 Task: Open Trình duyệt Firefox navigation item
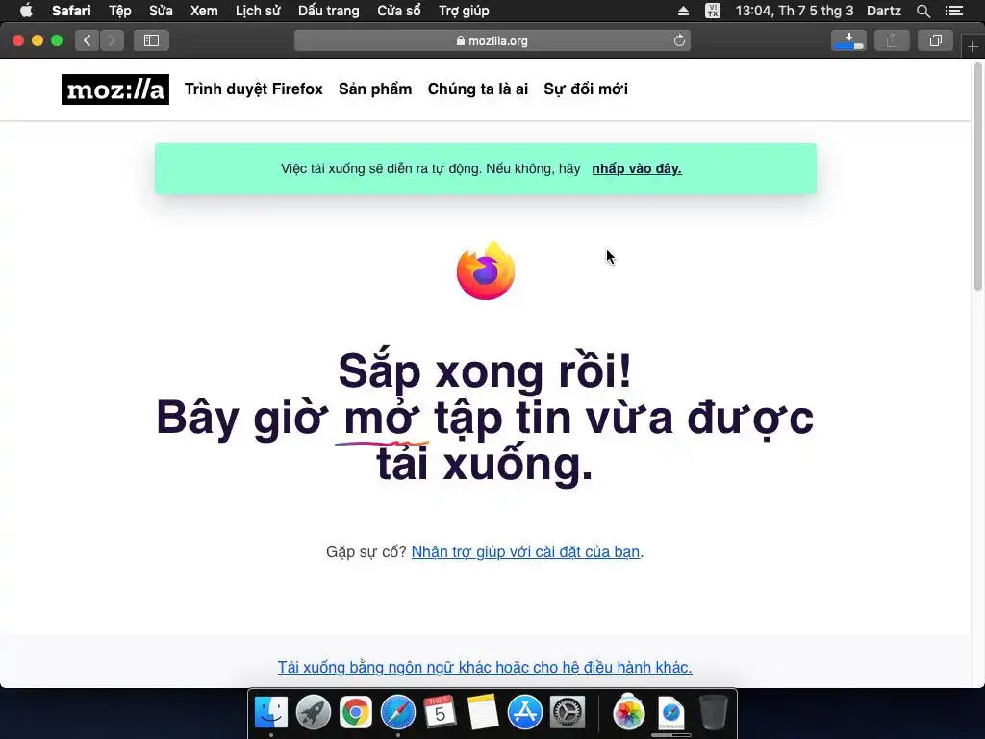[x=253, y=89]
